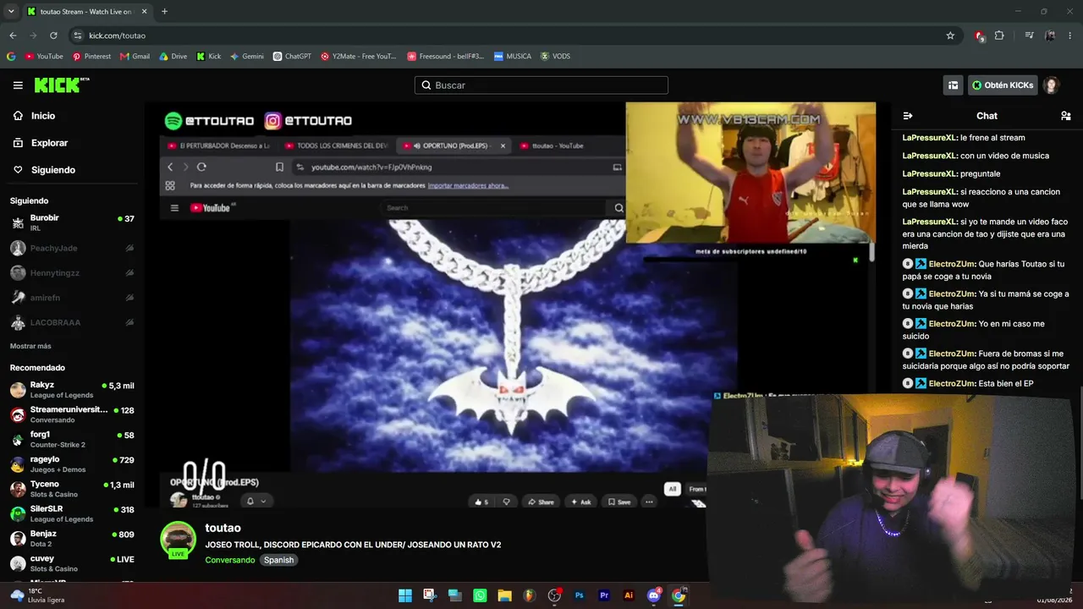Viewport: 1083px width, 609px height.
Task: Open the chat users list icon
Action: (1065, 116)
